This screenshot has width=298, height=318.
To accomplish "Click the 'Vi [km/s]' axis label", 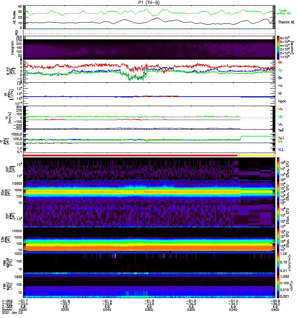I will tap(10, 118).
